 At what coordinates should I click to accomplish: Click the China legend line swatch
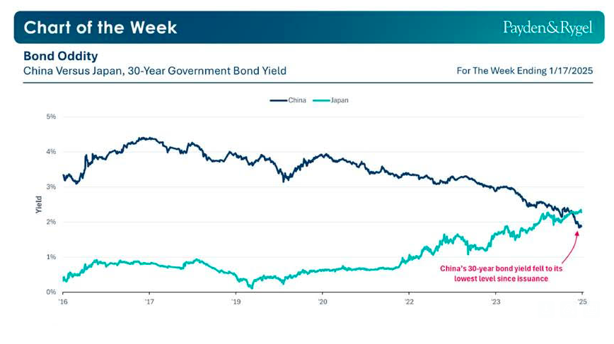tap(278, 100)
